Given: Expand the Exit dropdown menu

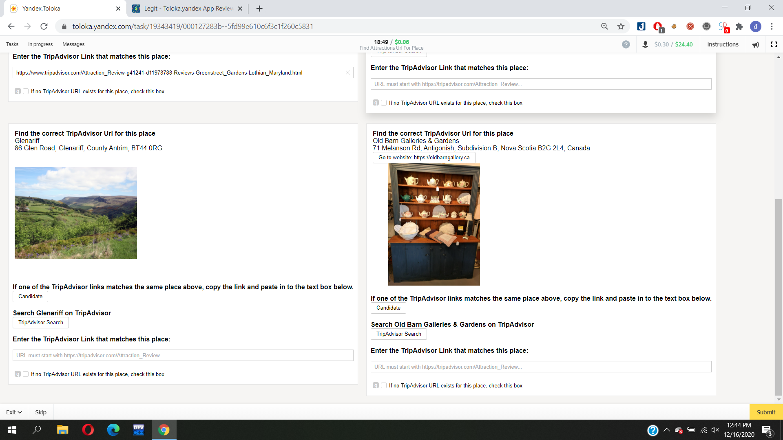Looking at the screenshot, I should pyautogui.click(x=14, y=412).
